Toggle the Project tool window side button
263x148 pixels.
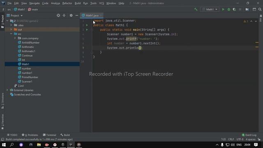coord(2,21)
